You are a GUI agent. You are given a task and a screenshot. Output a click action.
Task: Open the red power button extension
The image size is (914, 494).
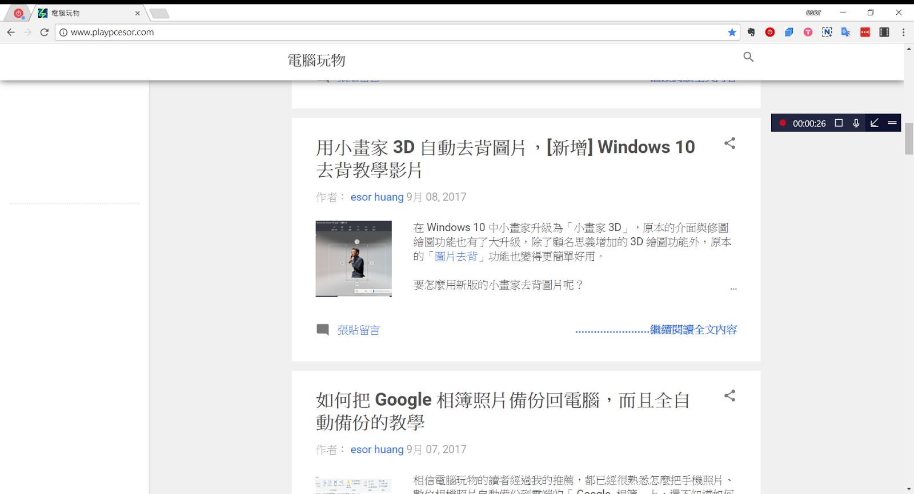coord(770,33)
